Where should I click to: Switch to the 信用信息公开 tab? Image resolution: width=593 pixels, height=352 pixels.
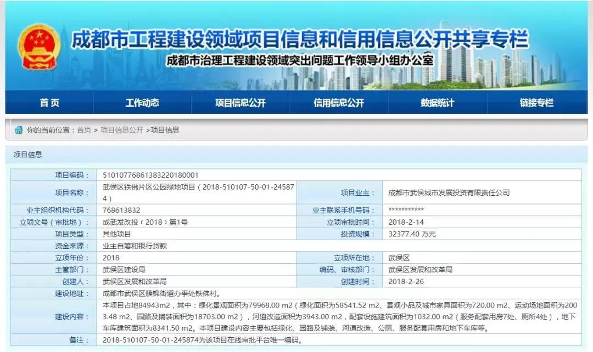coord(340,103)
